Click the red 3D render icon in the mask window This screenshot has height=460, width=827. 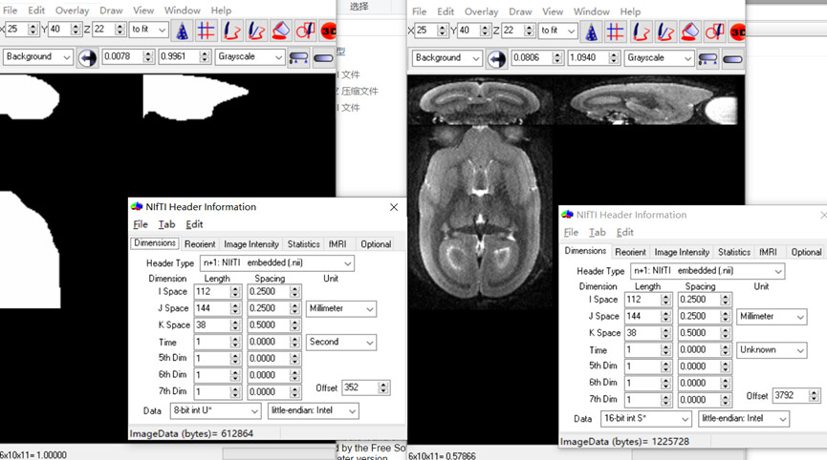[329, 31]
